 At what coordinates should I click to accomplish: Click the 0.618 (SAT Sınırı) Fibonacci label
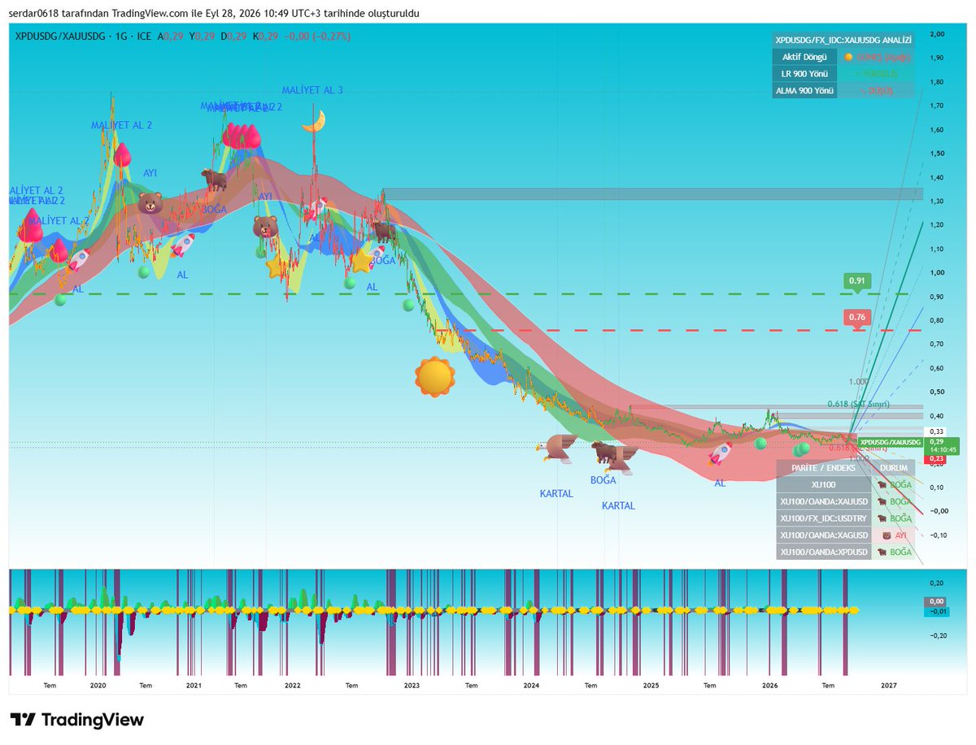point(859,404)
